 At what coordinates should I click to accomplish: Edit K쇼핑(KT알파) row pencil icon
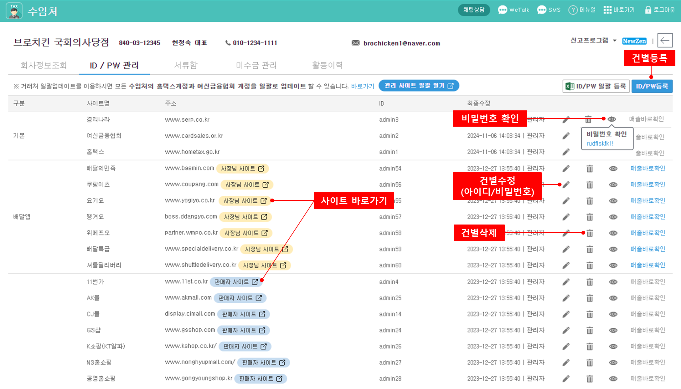(566, 346)
